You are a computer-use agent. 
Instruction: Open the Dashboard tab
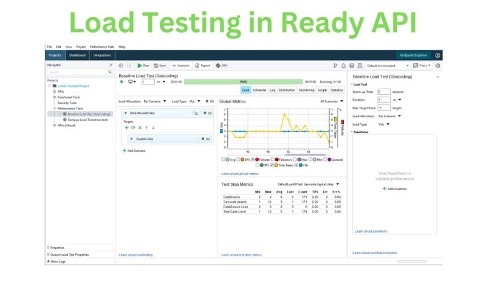click(x=77, y=55)
